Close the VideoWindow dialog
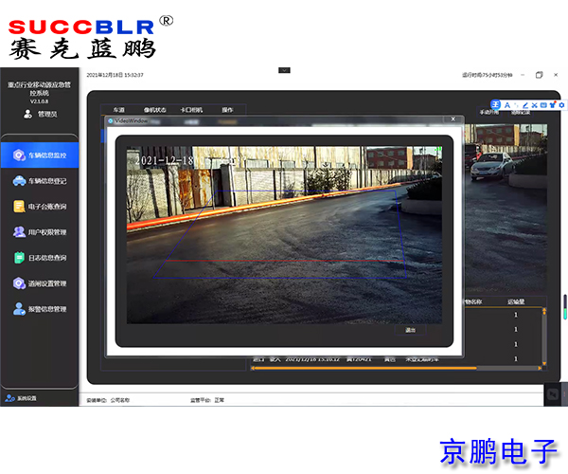Image resolution: width=568 pixels, height=474 pixels. (x=453, y=120)
